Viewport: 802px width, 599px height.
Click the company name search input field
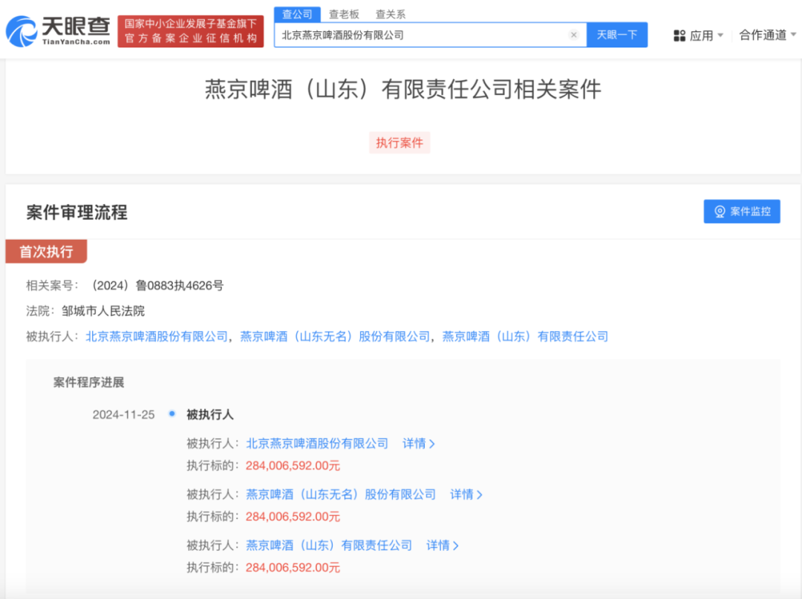pos(420,35)
